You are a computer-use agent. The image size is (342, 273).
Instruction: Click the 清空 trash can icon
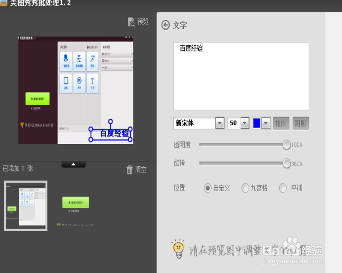click(130, 169)
